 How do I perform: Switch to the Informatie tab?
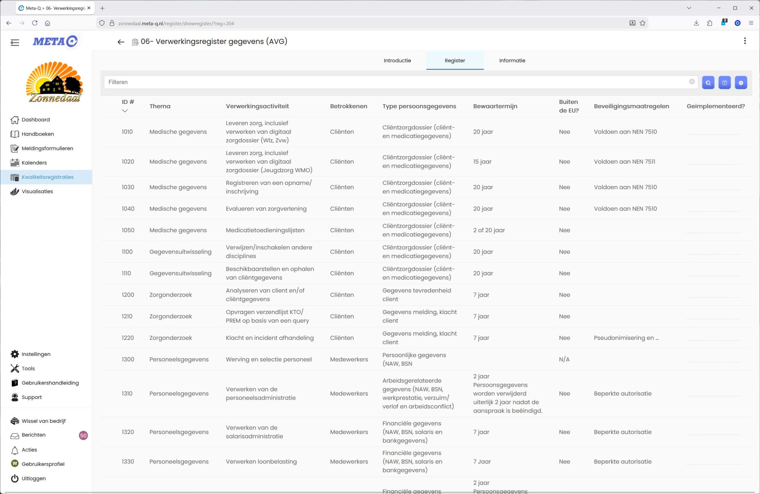coord(512,60)
